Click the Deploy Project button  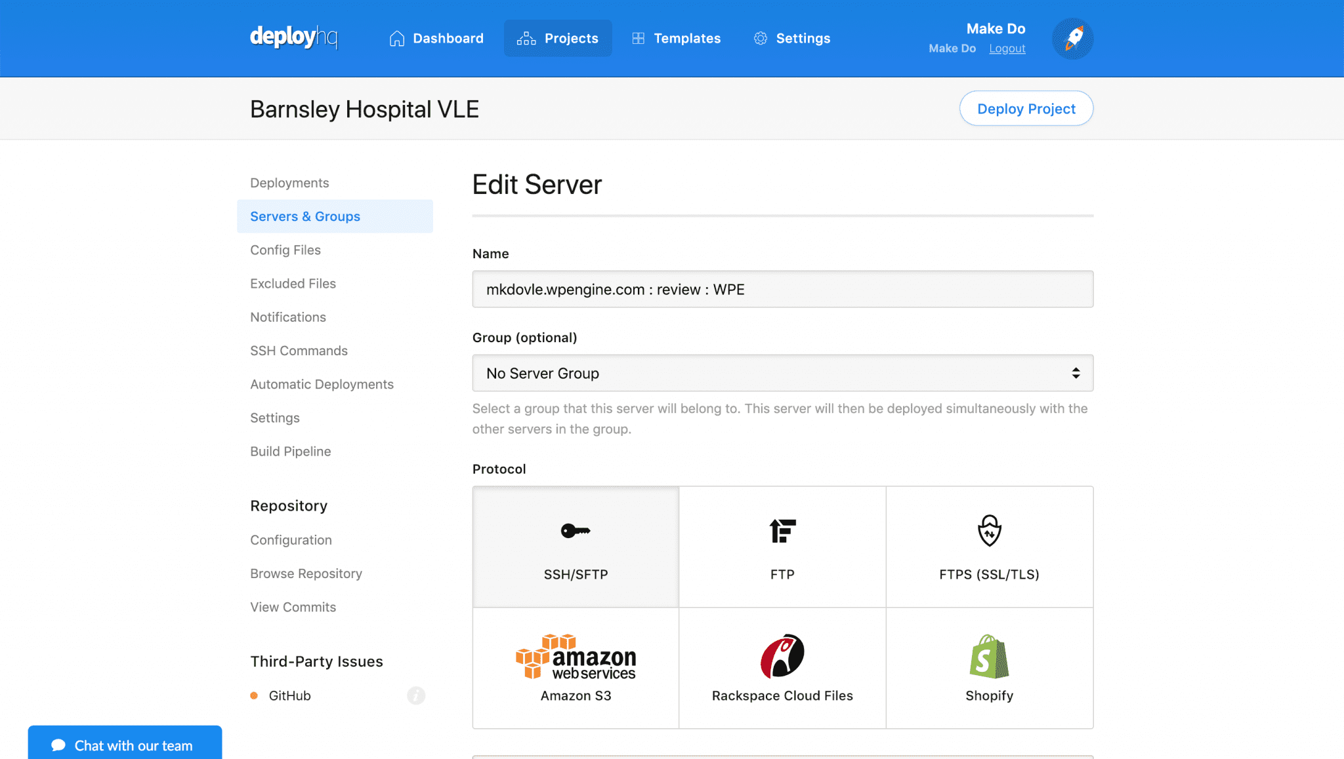[x=1026, y=108]
